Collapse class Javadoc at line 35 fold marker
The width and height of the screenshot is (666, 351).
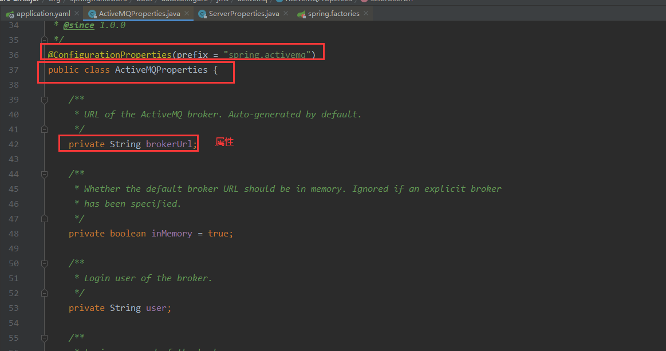tap(44, 40)
